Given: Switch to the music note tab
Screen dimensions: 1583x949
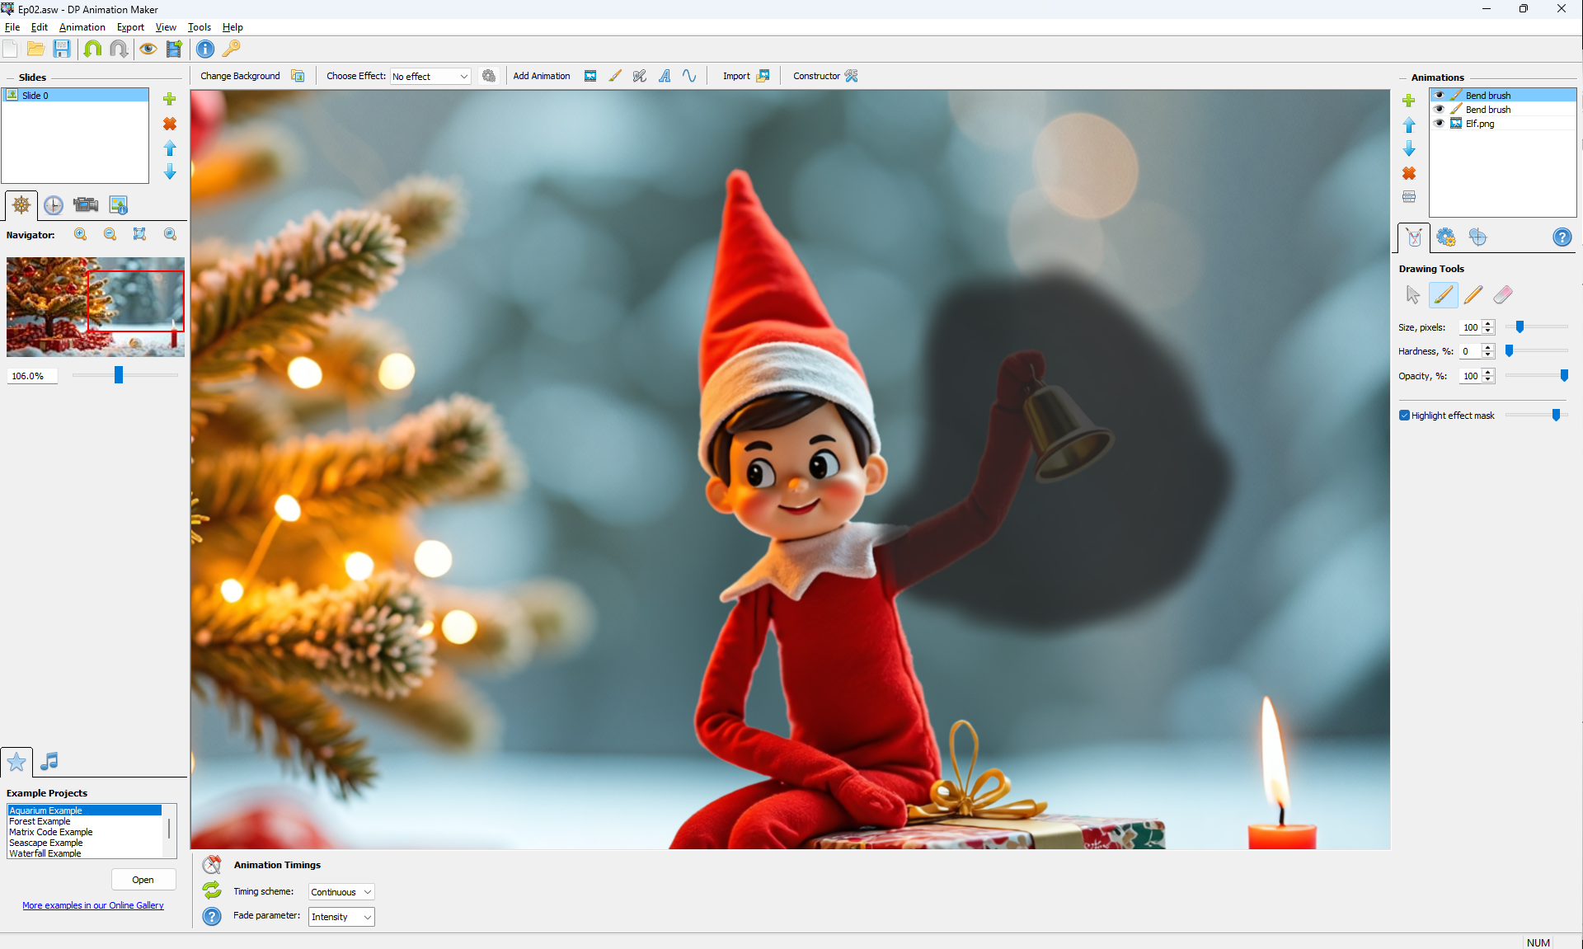Looking at the screenshot, I should point(49,761).
